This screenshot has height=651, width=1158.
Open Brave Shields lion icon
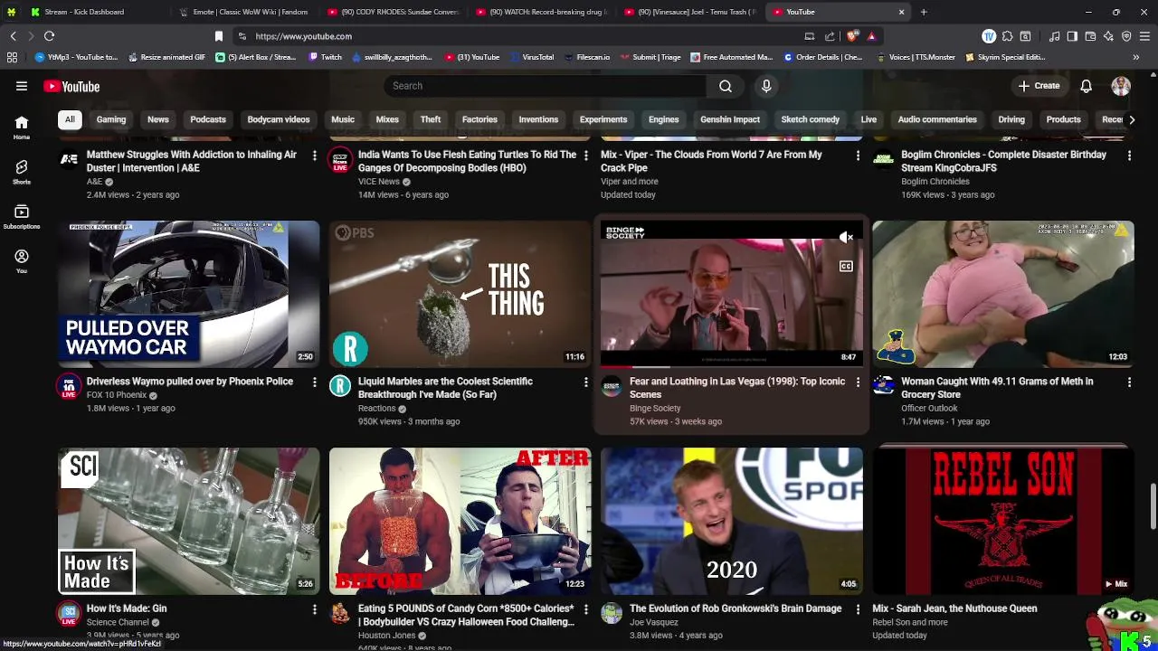tap(852, 36)
